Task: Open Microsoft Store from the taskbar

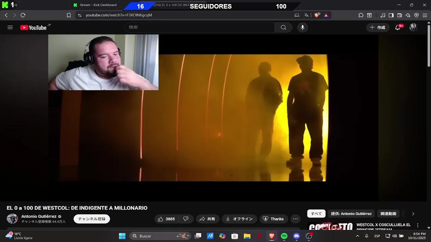Action: coord(235,236)
